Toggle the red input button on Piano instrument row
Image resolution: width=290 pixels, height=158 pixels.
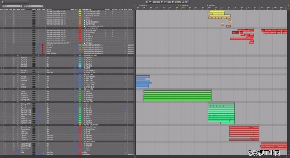[43, 49]
